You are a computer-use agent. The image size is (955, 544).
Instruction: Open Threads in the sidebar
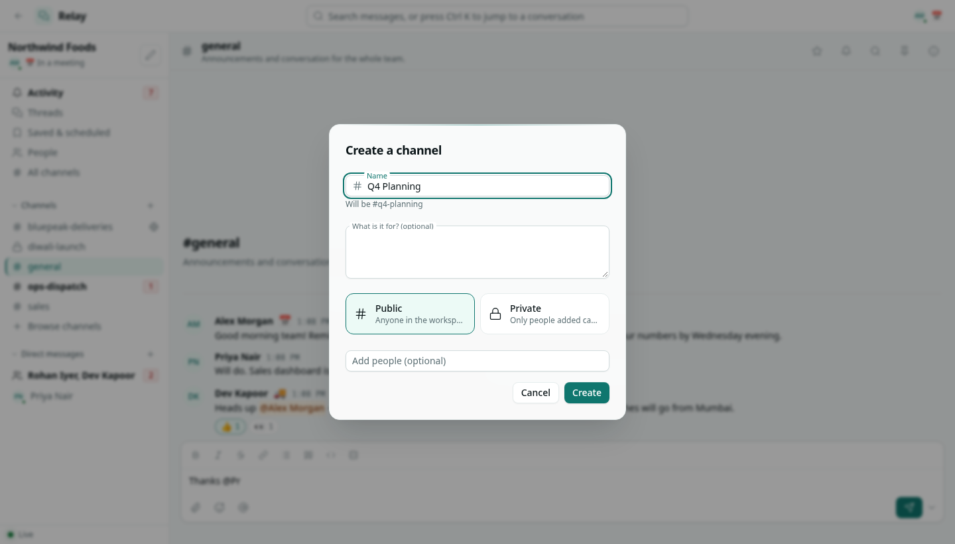coord(84,113)
